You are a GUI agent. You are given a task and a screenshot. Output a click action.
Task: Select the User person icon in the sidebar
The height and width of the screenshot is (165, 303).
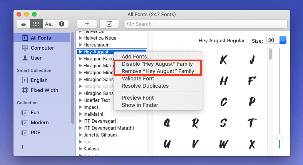coord(25,58)
